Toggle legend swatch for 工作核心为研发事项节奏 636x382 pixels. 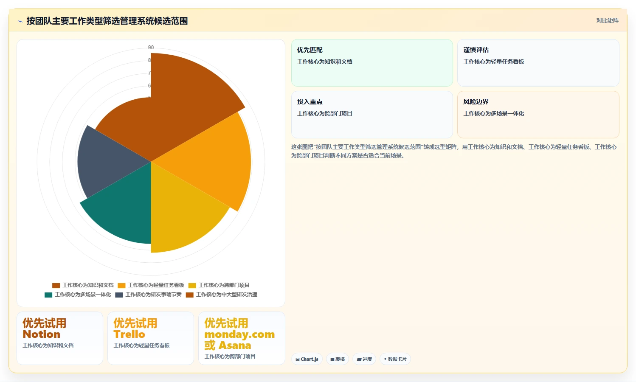(119, 295)
